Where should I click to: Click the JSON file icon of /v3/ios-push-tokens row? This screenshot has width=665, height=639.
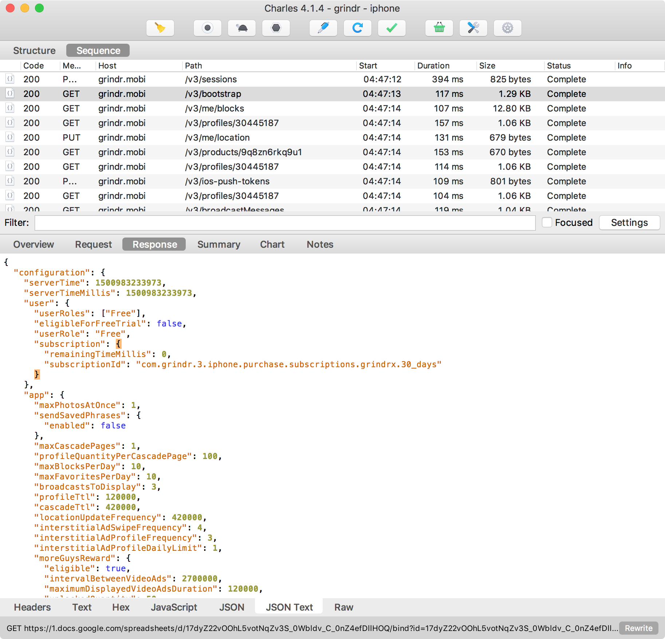point(10,181)
